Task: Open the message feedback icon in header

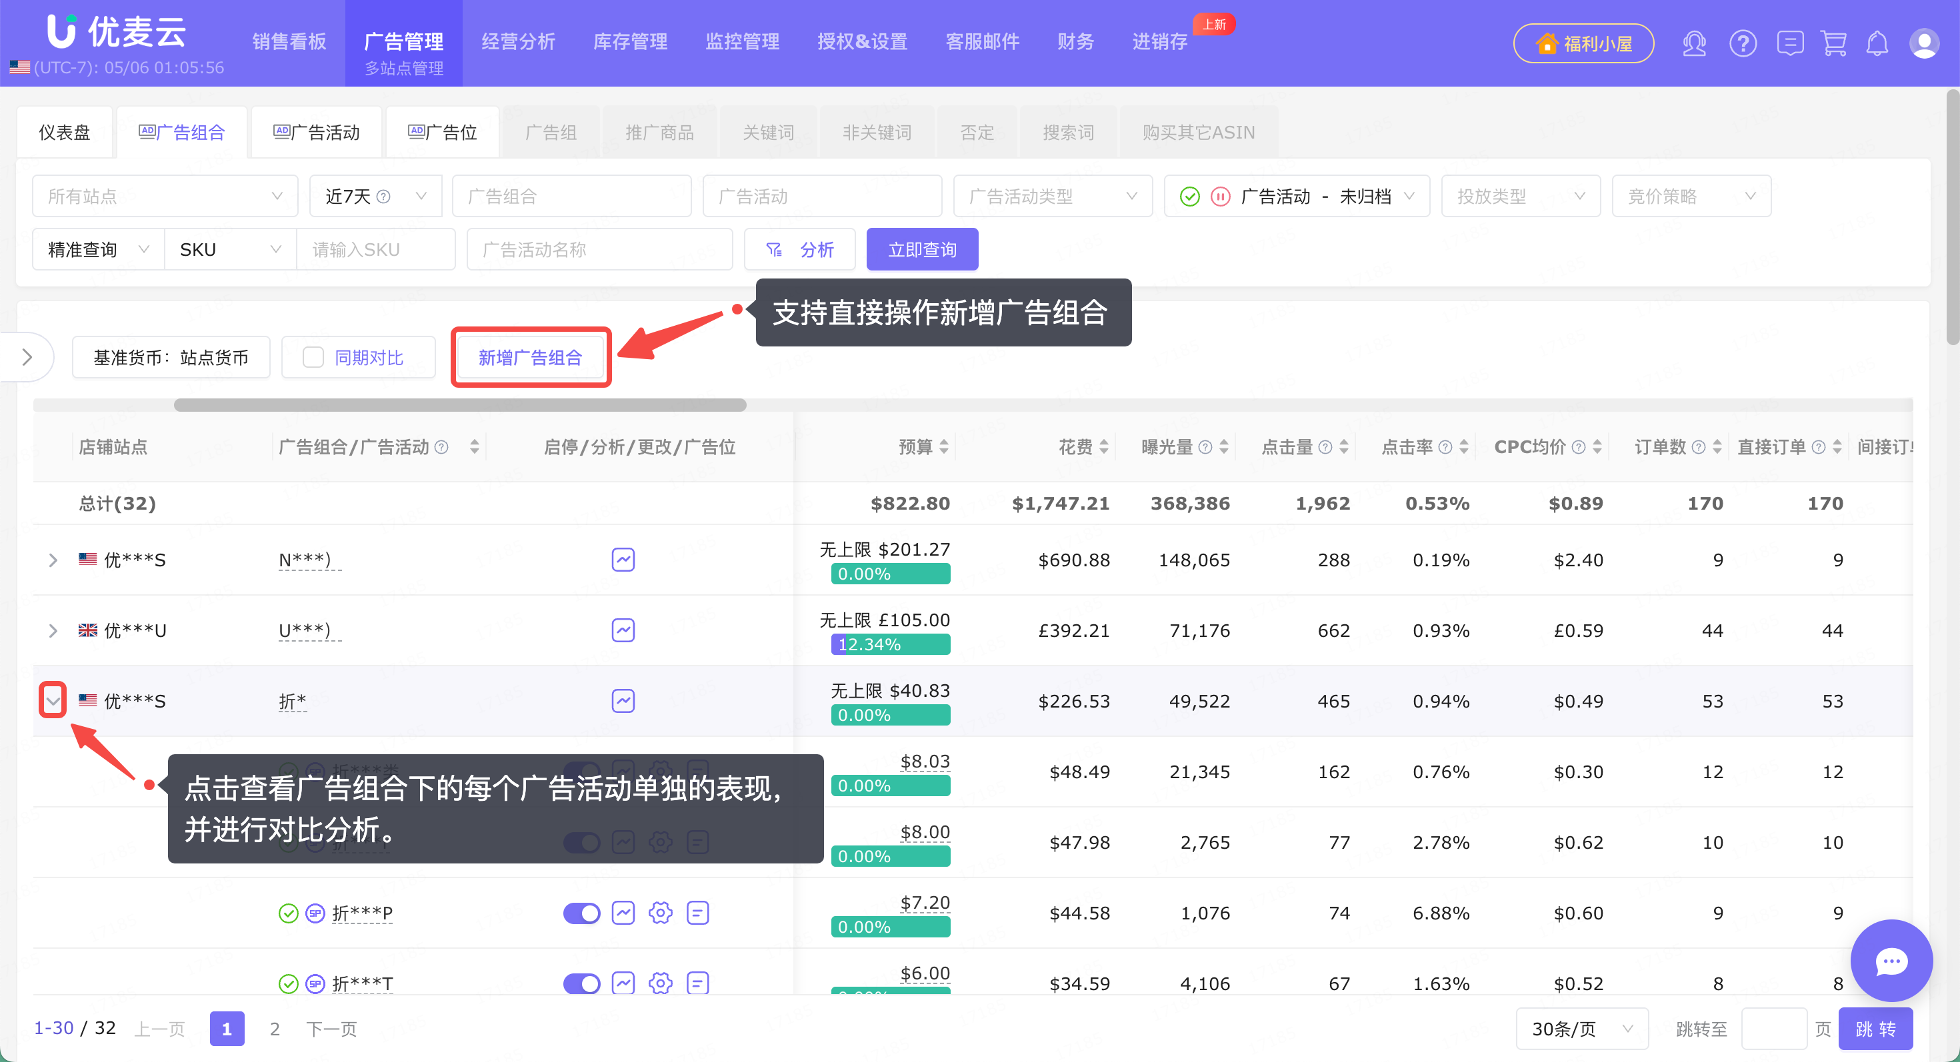Action: 1789,43
